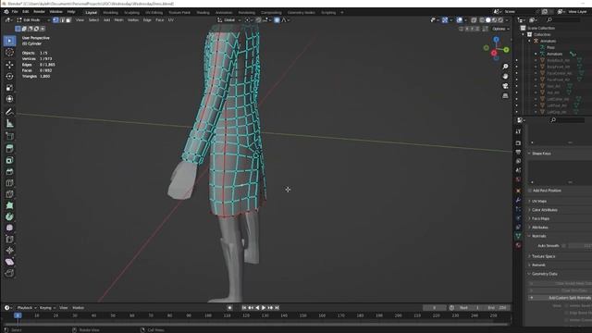Image resolution: width=592 pixels, height=333 pixels.
Task: Open the File menu
Action: tap(15, 12)
